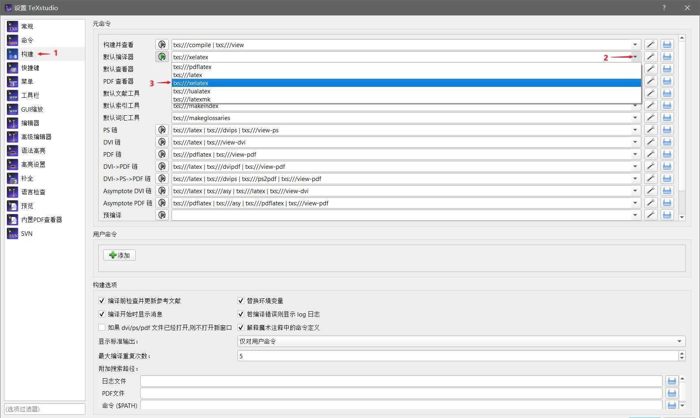Select txs:///lualatex from dropdown list
The image size is (700, 418).
click(x=407, y=91)
